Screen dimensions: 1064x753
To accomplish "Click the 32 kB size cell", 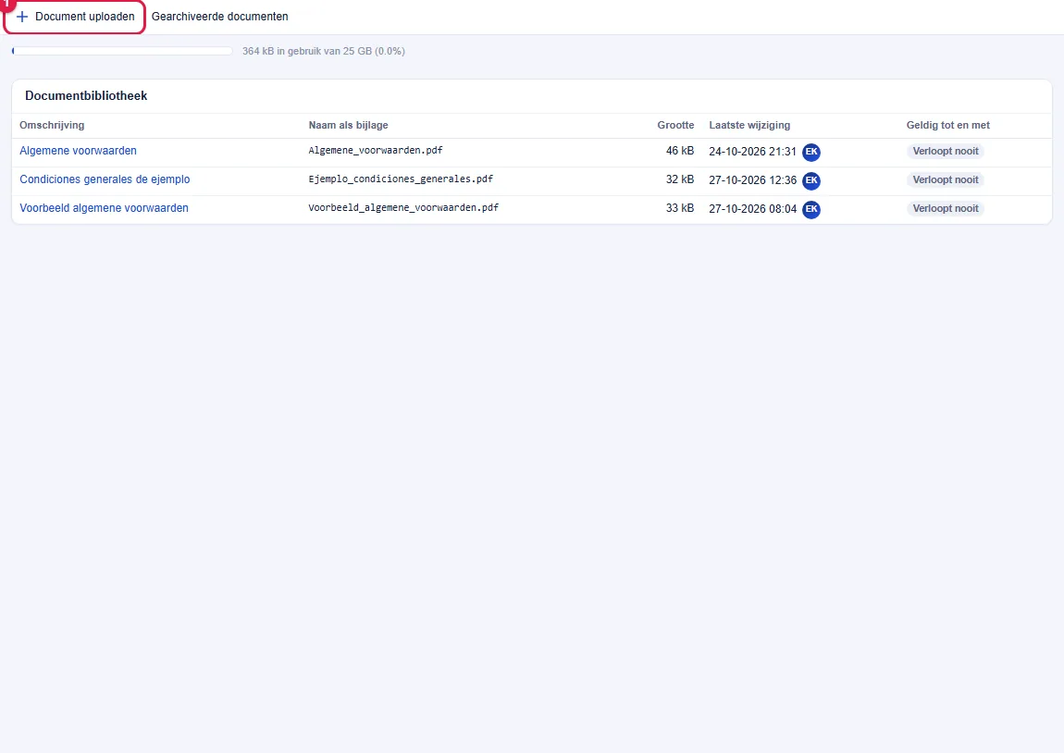I will (x=679, y=179).
